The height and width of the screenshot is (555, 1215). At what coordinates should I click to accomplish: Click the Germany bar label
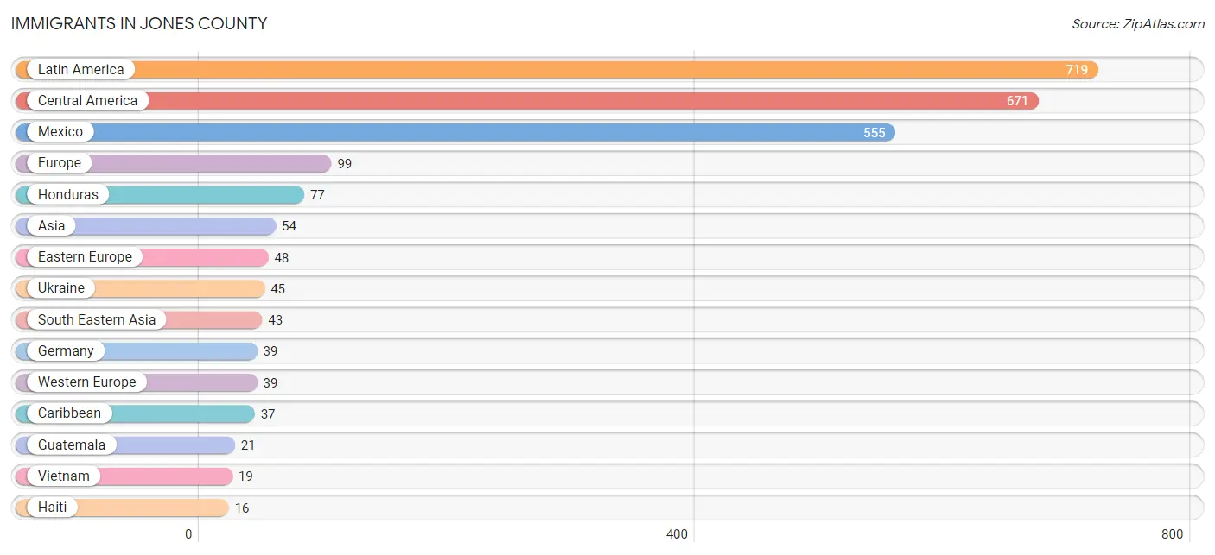click(66, 351)
